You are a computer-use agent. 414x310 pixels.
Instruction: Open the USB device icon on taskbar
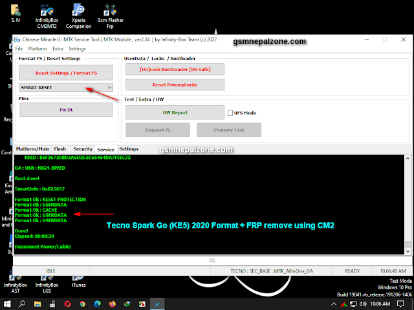point(52,304)
